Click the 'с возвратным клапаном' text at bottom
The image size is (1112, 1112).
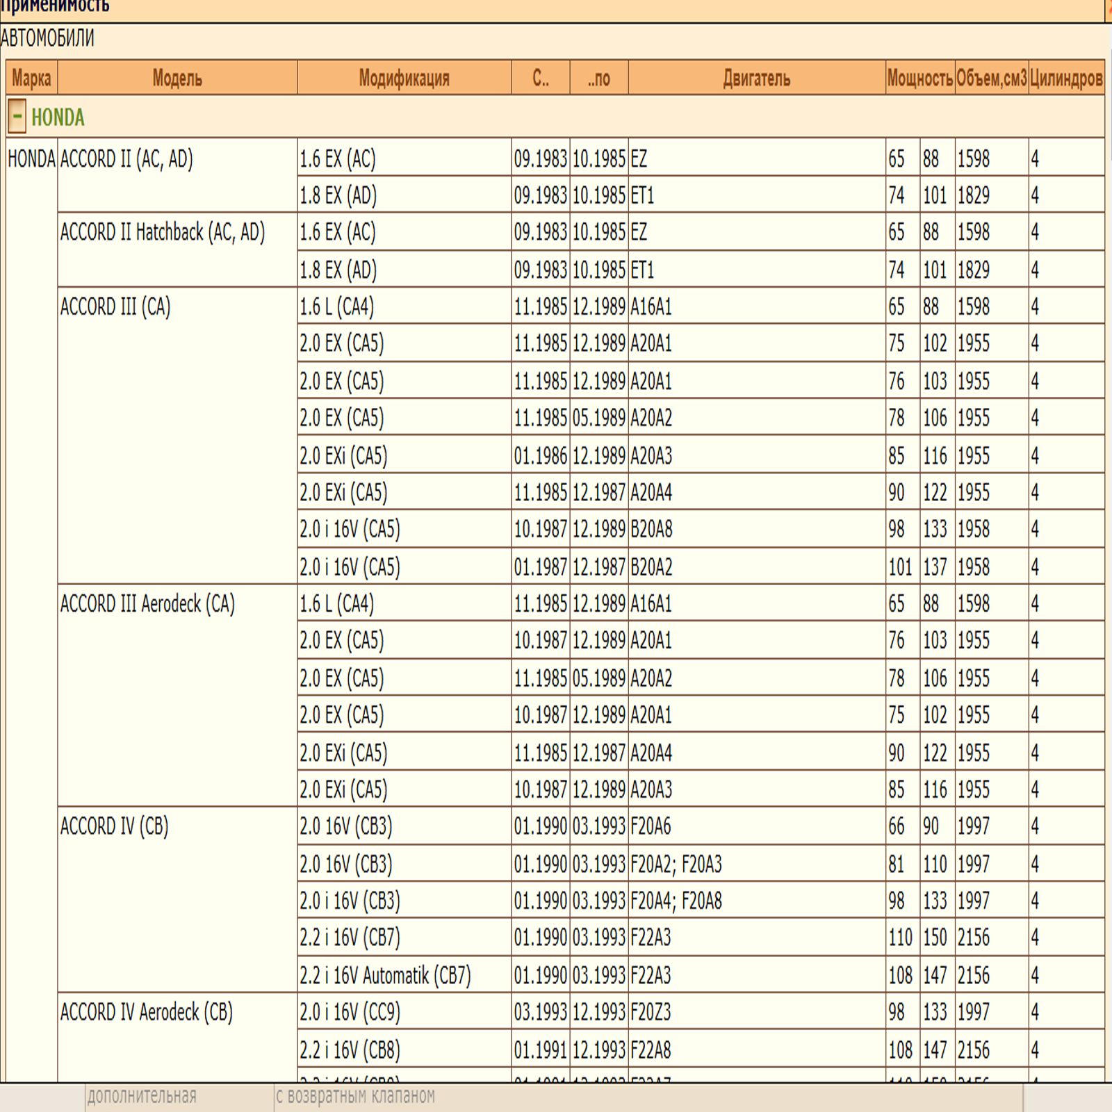tap(355, 1097)
